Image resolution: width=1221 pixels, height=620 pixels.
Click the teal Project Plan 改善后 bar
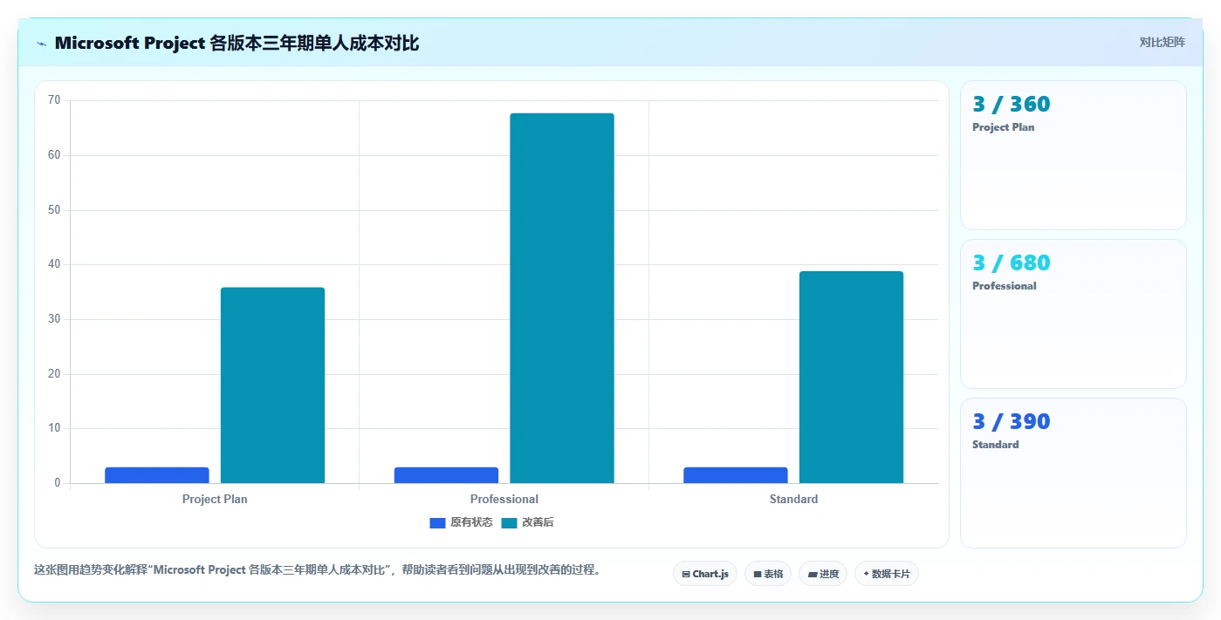tap(272, 385)
